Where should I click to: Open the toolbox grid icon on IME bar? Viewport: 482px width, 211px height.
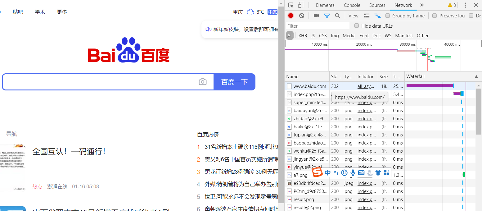[x=386, y=172]
